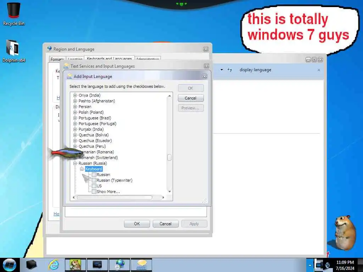This screenshot has width=363, height=272.
Task: Switch to the globe Region taskbar icon
Action: [x=119, y=265]
